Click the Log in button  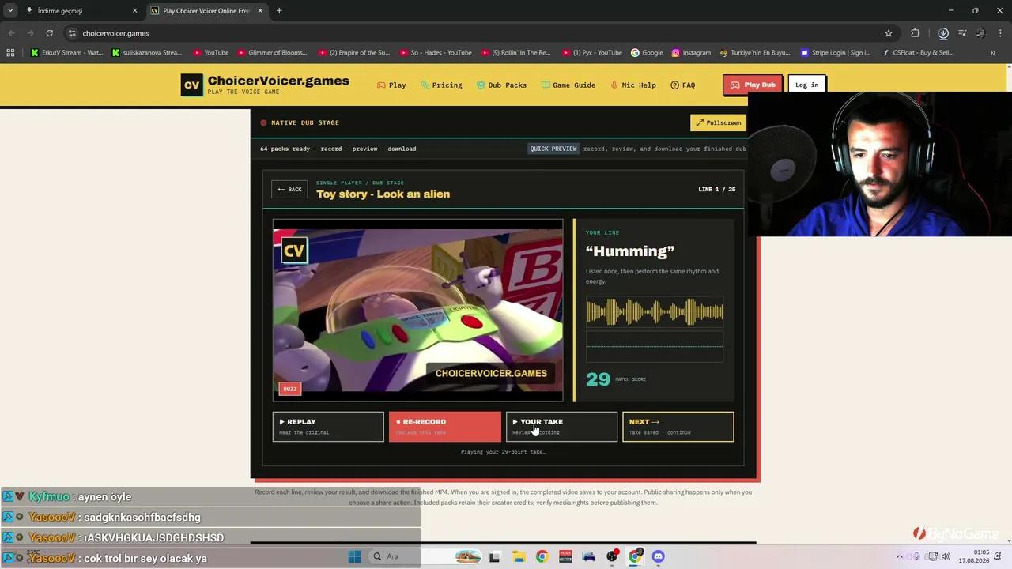[806, 85]
